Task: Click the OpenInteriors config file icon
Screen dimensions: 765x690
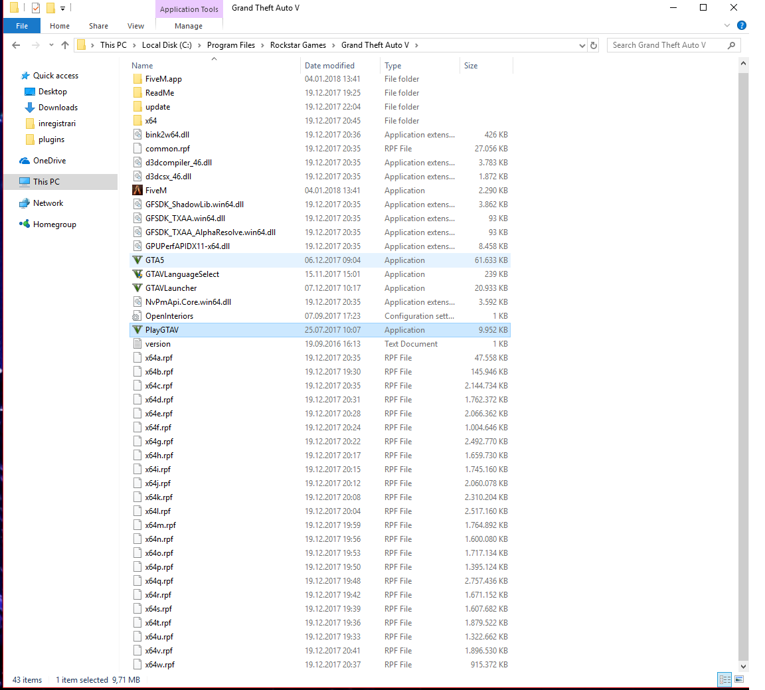Action: (137, 315)
